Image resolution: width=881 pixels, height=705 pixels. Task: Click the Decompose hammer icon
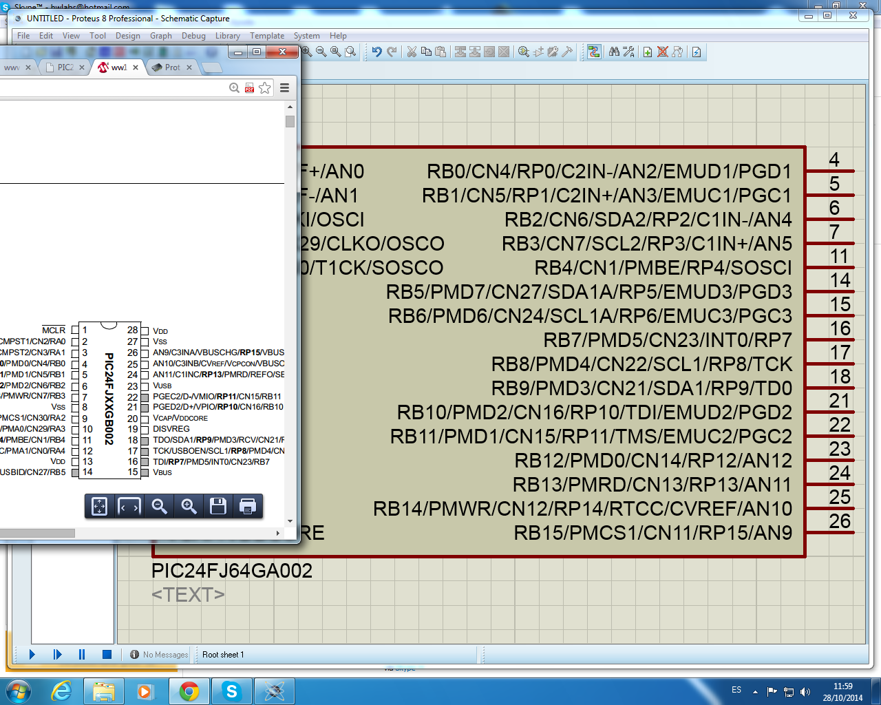pyautogui.click(x=567, y=52)
